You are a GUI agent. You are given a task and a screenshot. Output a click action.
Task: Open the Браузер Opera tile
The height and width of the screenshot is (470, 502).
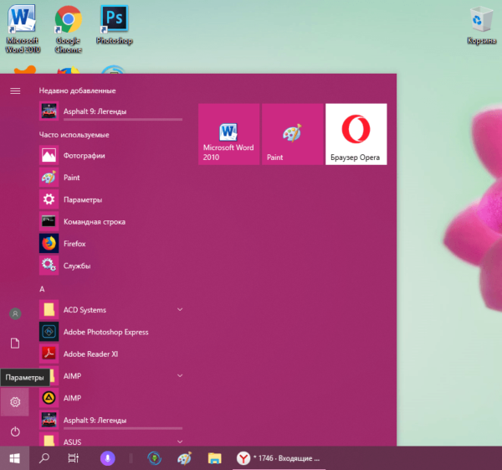pos(356,134)
